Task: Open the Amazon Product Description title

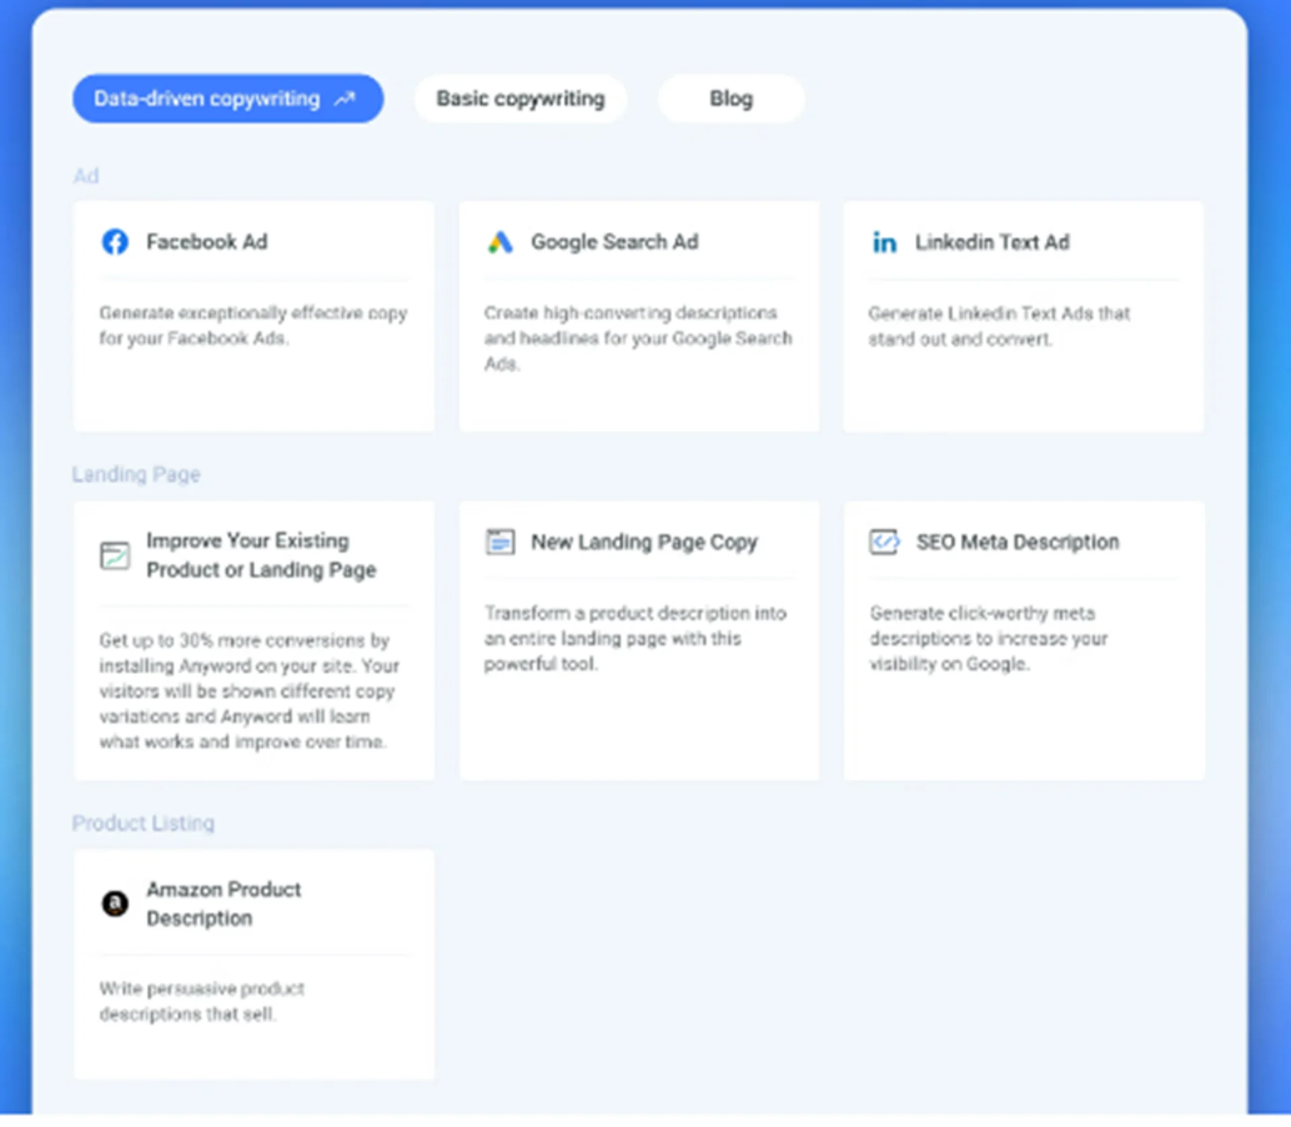Action: tap(223, 904)
